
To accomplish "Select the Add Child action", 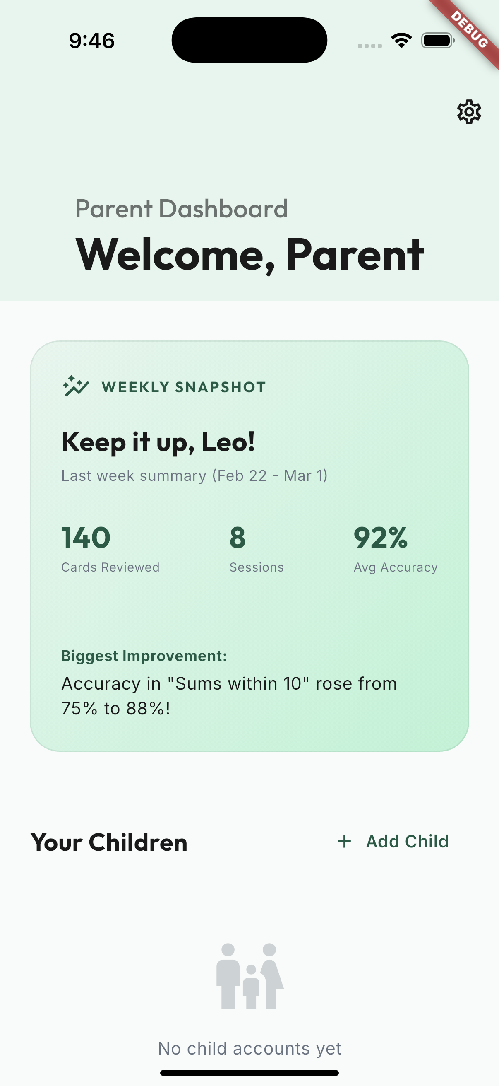I will 407,841.
